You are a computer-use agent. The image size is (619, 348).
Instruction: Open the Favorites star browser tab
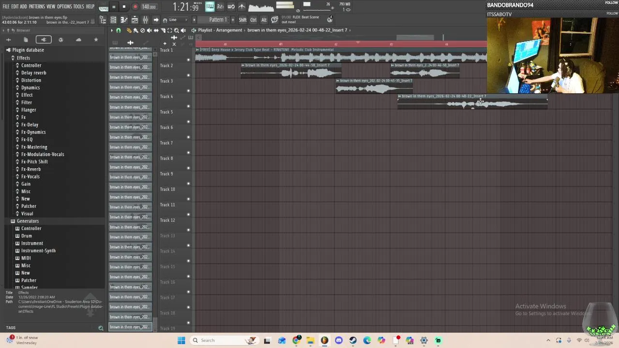pyautogui.click(x=96, y=40)
